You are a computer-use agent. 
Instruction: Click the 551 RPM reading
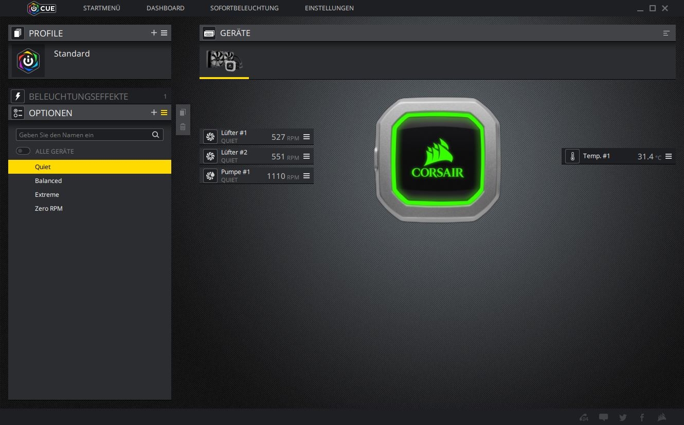pyautogui.click(x=285, y=157)
